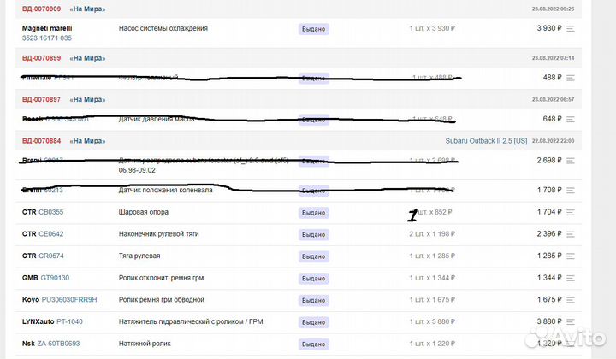Open part number PU306030FRR9H

(x=69, y=300)
